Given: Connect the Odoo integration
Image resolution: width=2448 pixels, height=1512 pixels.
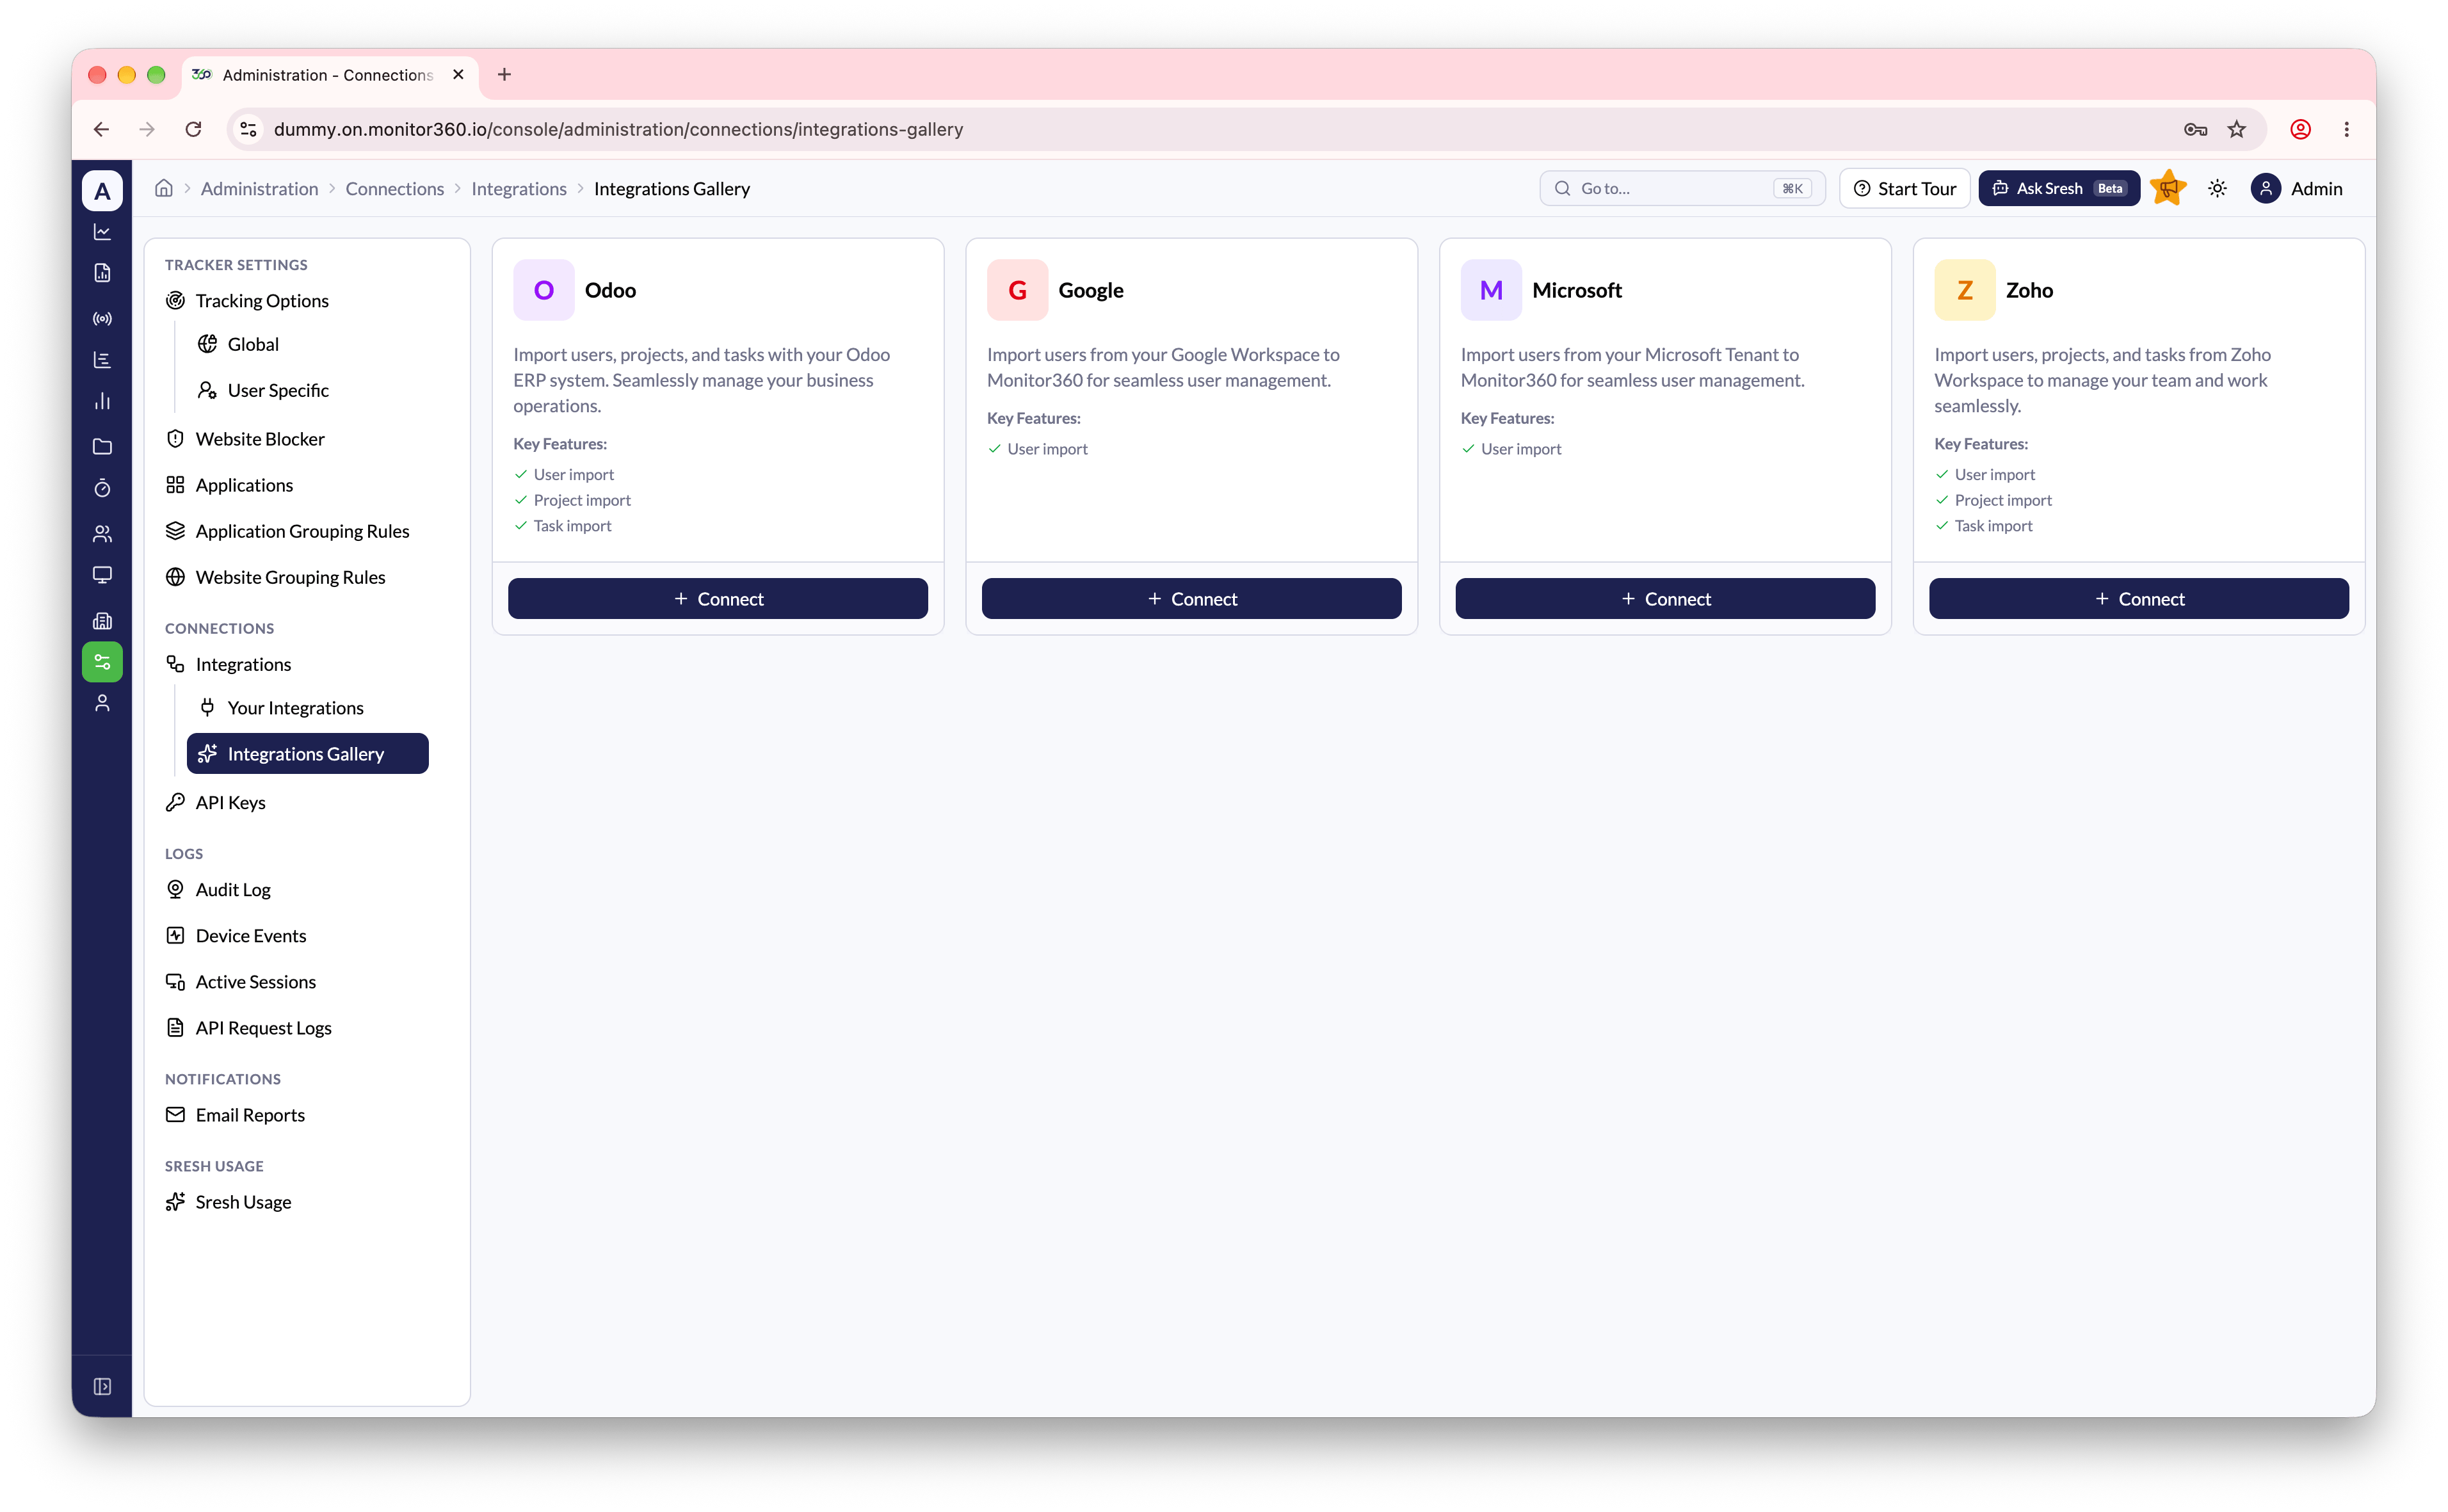Looking at the screenshot, I should (718, 599).
